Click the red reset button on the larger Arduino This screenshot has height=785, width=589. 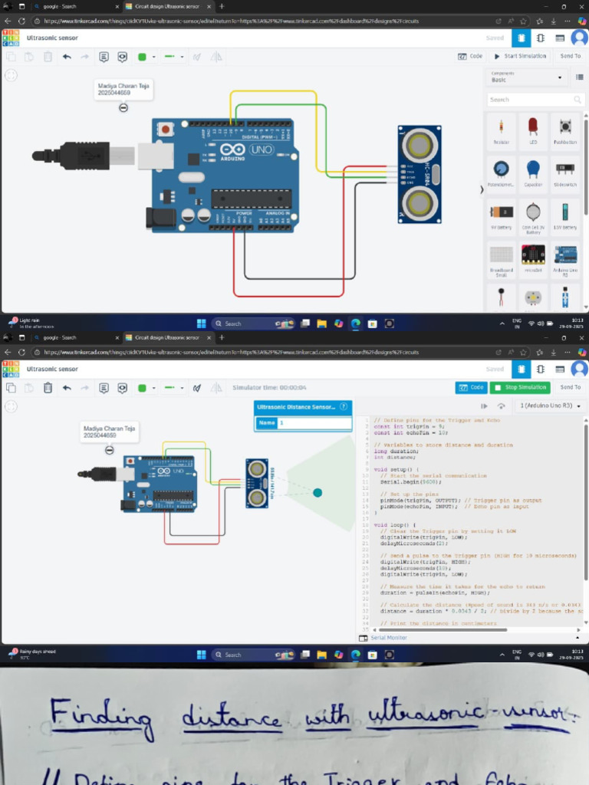tap(166, 130)
